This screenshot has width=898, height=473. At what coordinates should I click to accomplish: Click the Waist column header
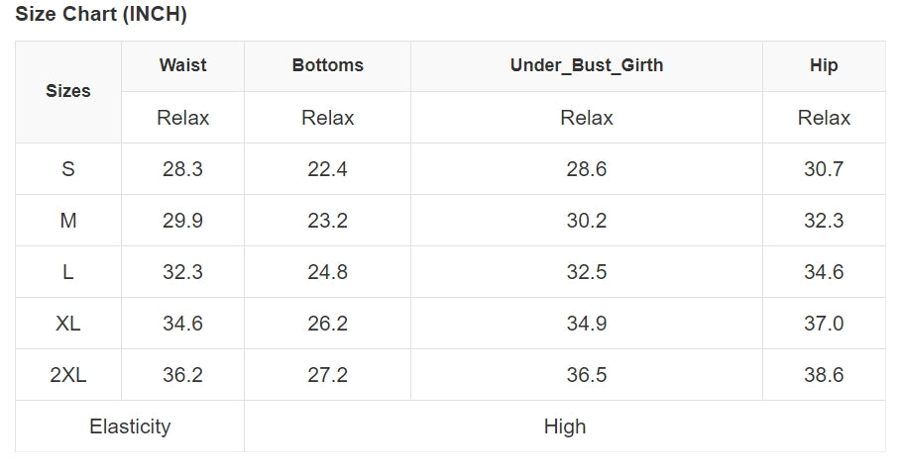tap(183, 65)
